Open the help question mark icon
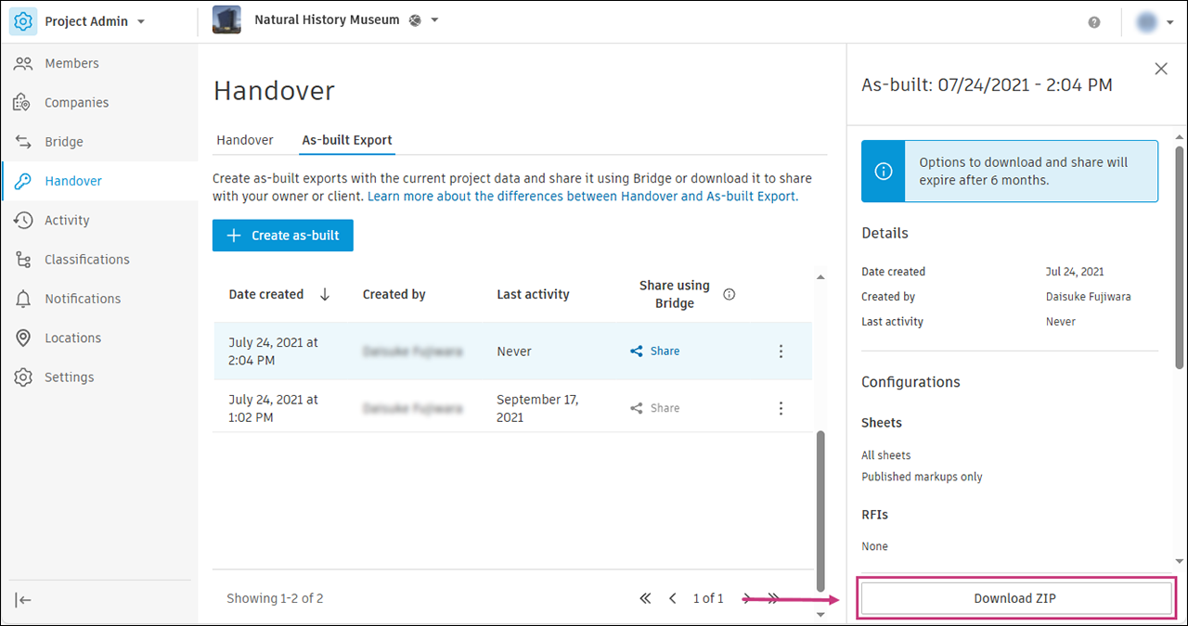The height and width of the screenshot is (626, 1188). coord(1094,22)
